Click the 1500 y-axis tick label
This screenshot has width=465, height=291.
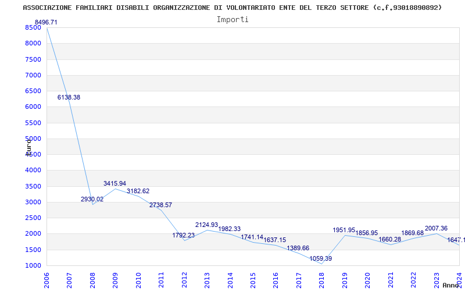33,250
